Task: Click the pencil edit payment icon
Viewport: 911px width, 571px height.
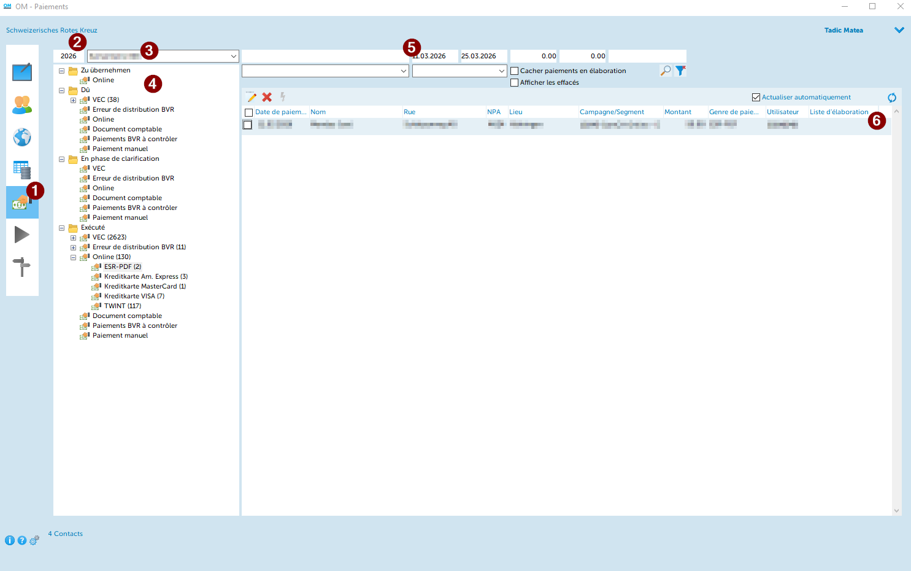Action: (x=251, y=97)
